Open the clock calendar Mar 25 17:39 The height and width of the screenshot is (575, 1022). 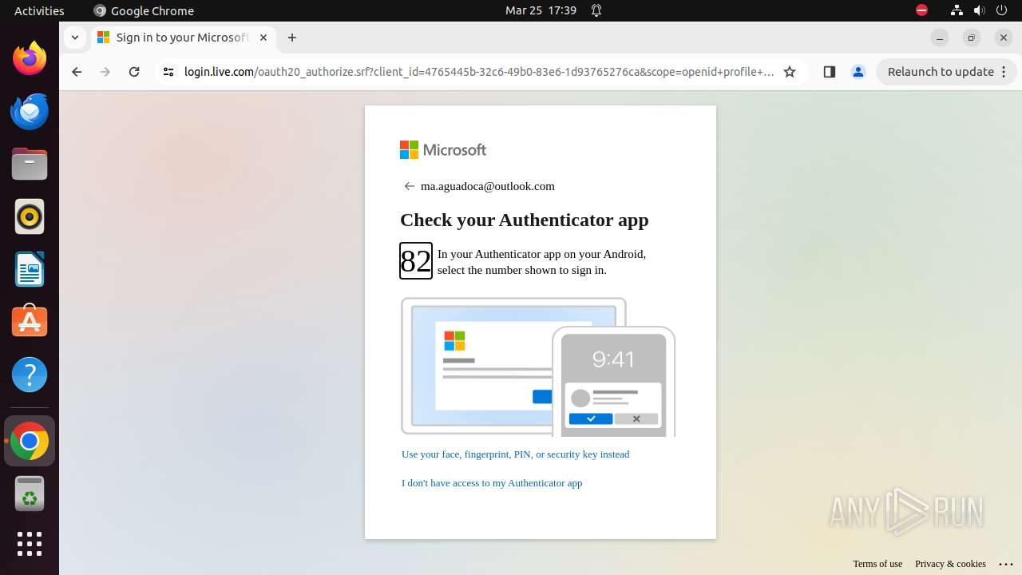coord(541,10)
